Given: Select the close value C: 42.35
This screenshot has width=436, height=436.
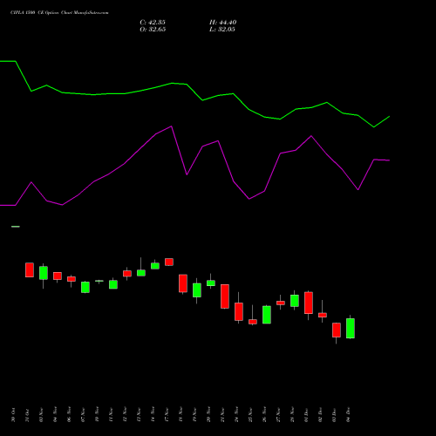Looking at the screenshot, I should [153, 23].
